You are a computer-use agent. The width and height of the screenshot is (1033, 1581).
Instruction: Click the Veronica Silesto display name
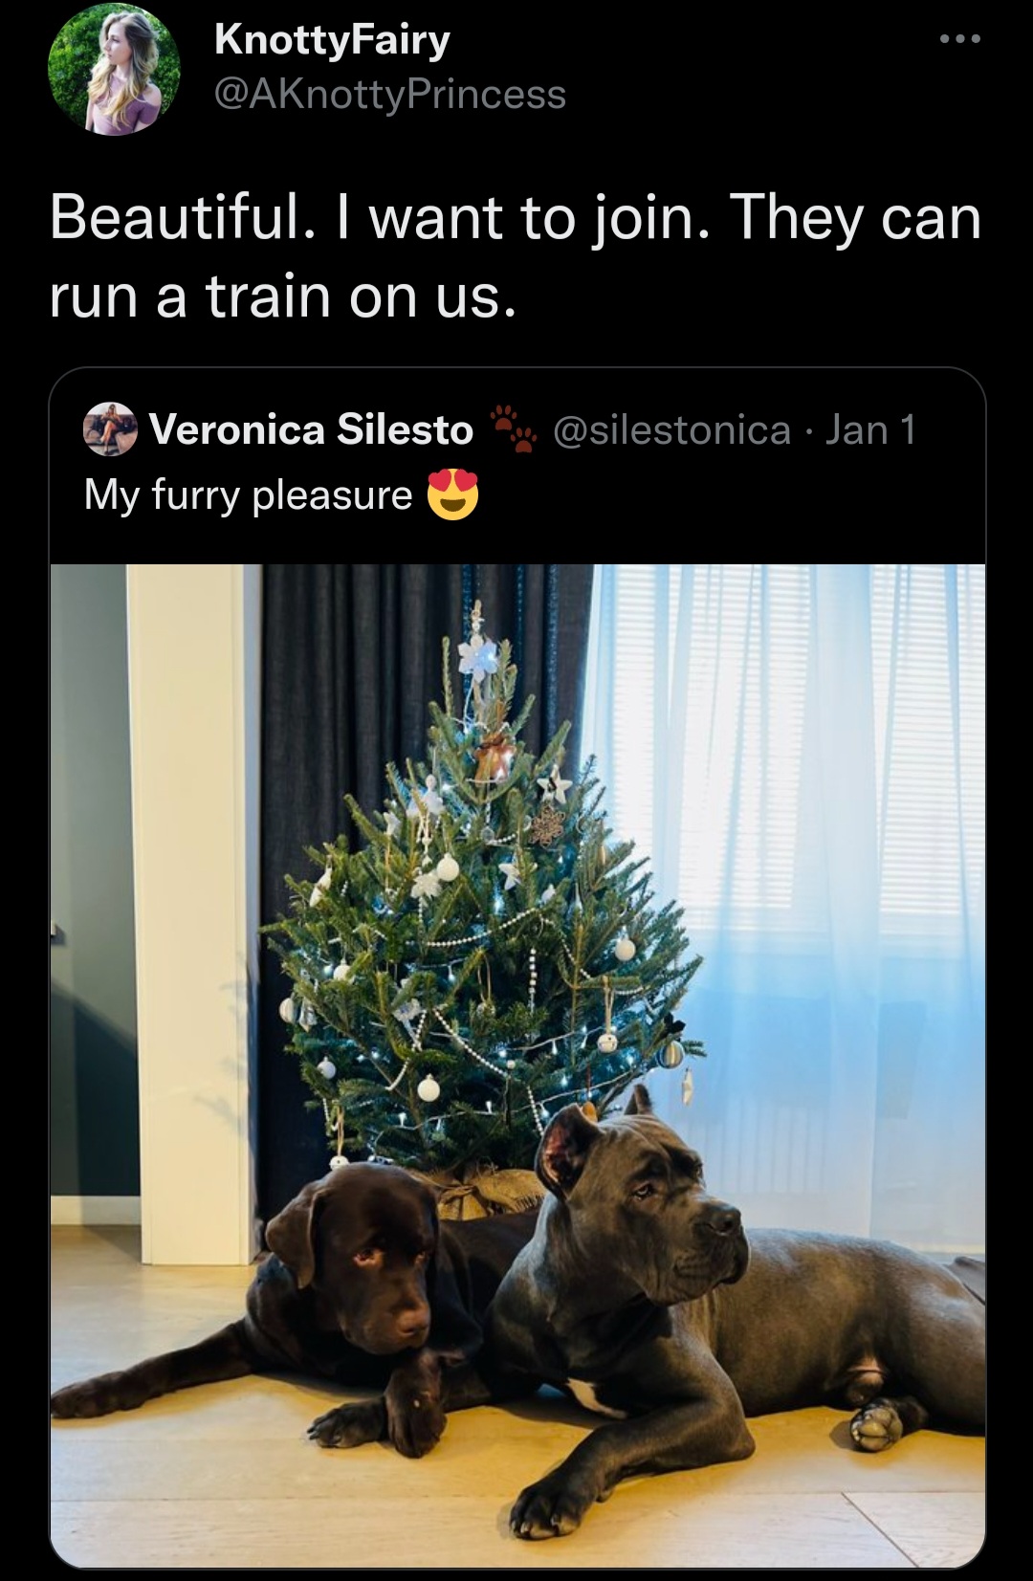tap(311, 429)
